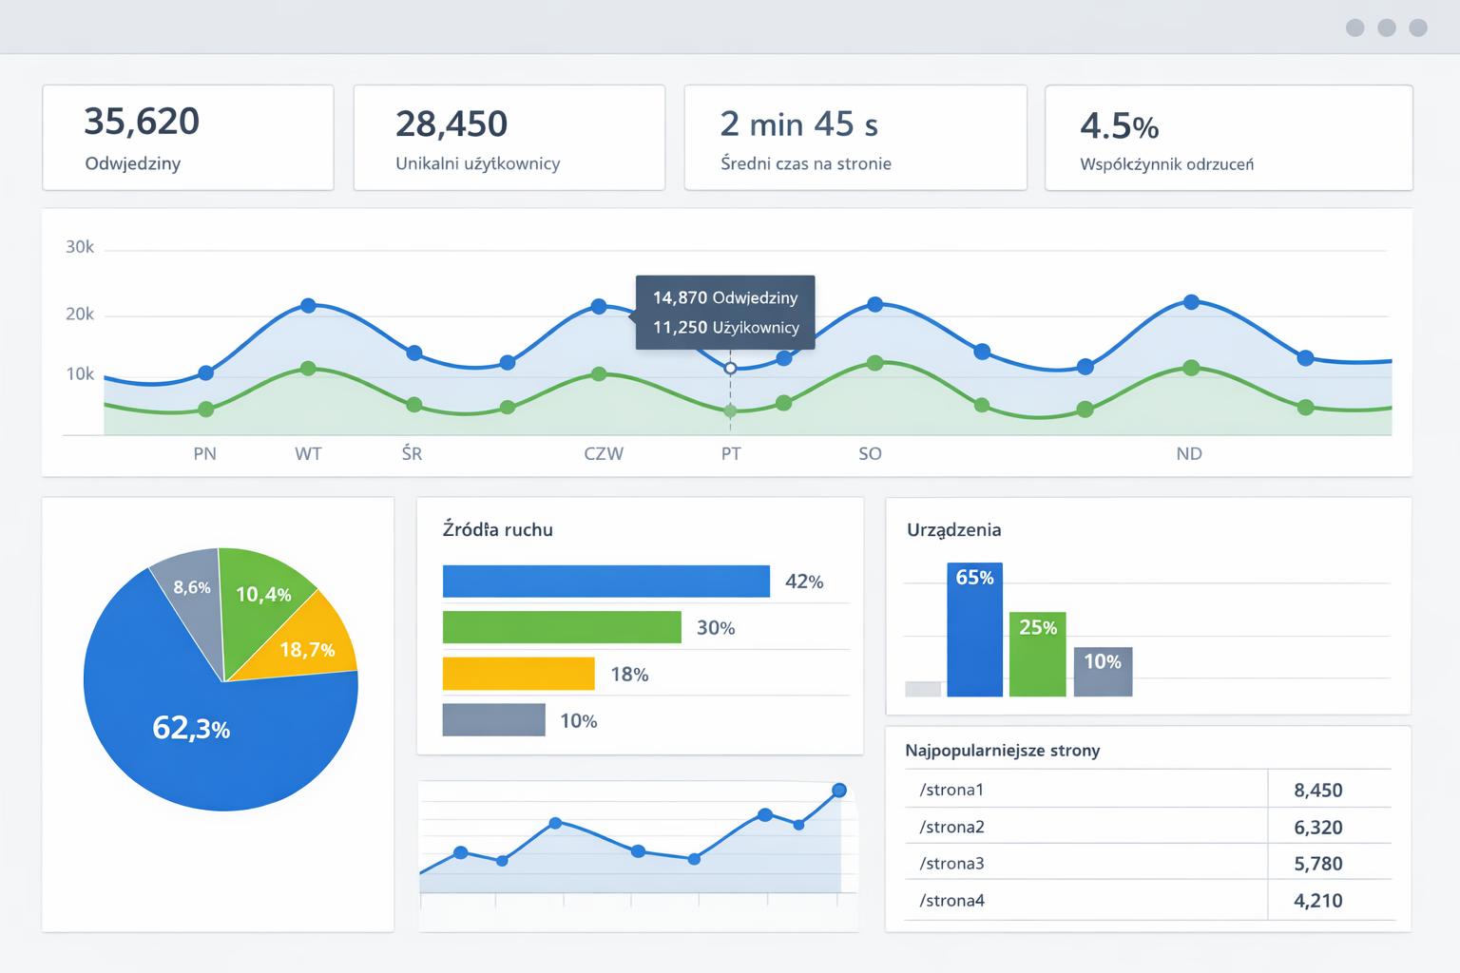The width and height of the screenshot is (1460, 973).
Task: Select the Średni czas na stronie card
Action: (855, 138)
